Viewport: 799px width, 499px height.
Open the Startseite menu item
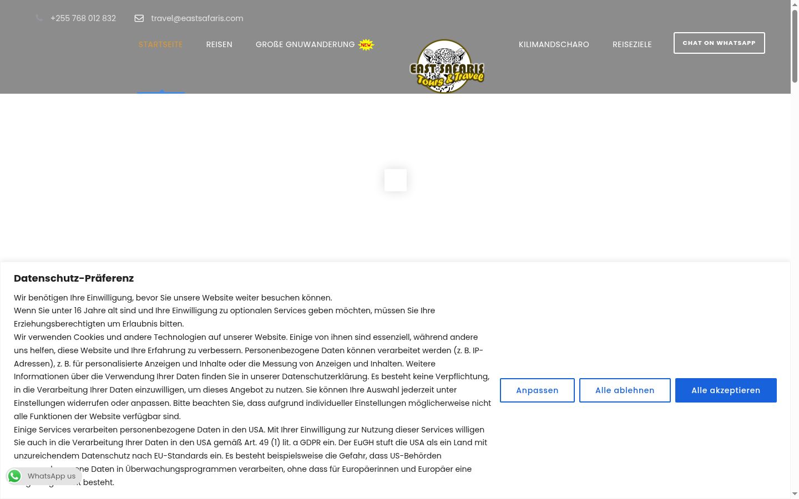161,44
